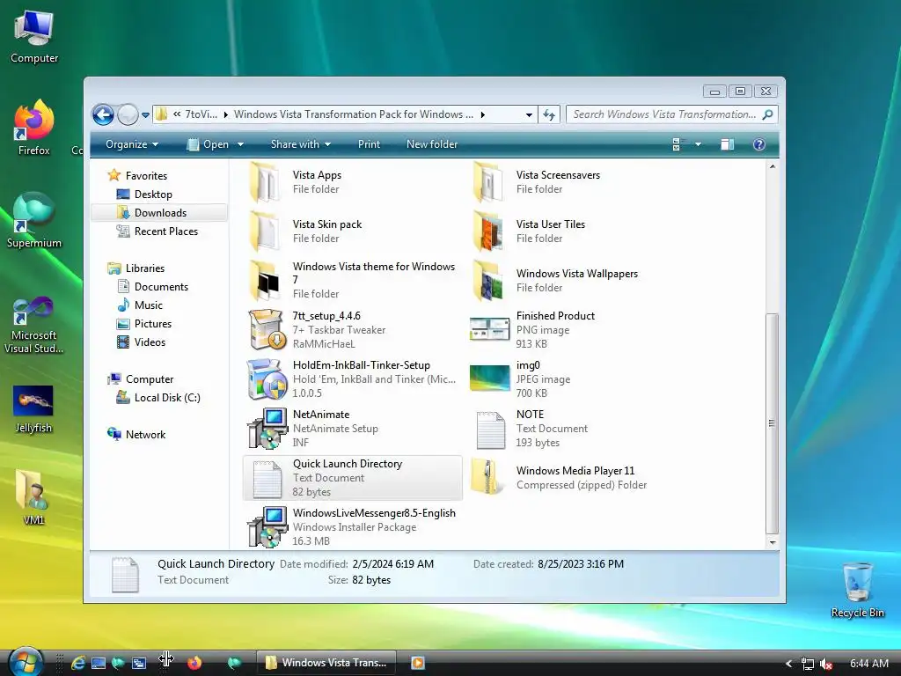This screenshot has width=901, height=676.
Task: Select Network in the navigation pane
Action: [x=145, y=435]
